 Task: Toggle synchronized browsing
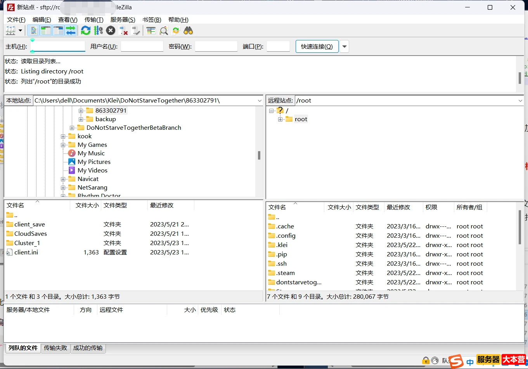point(176,31)
